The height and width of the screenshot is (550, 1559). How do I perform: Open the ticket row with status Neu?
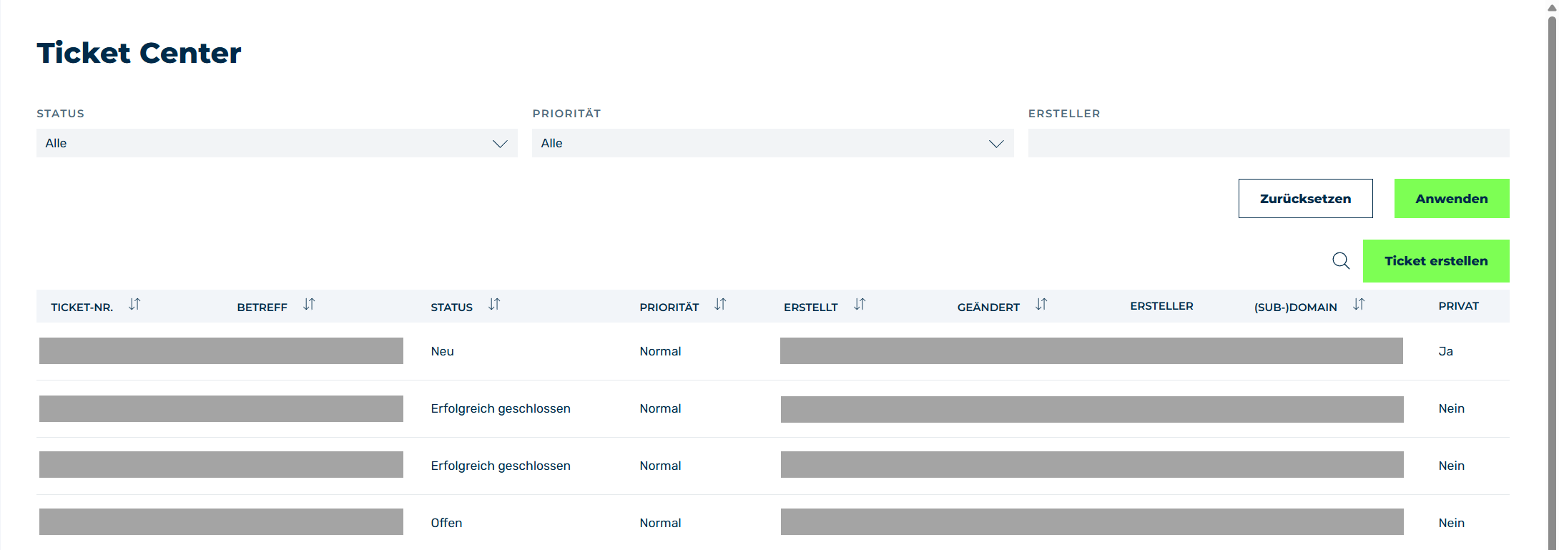773,351
